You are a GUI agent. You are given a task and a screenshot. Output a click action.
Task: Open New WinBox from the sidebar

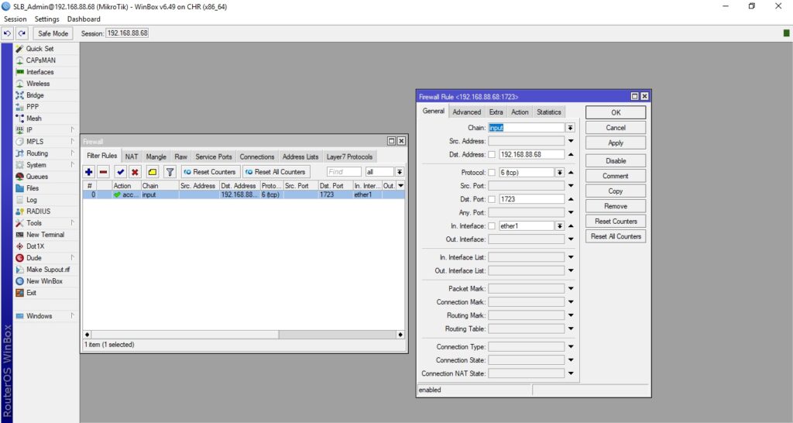coord(44,281)
